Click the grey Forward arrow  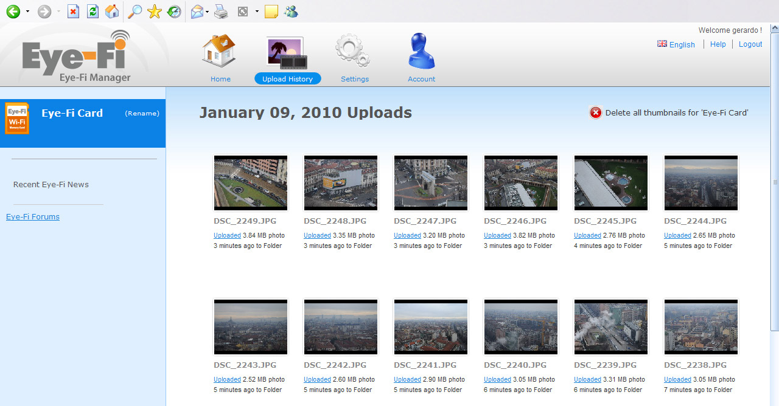[44, 11]
